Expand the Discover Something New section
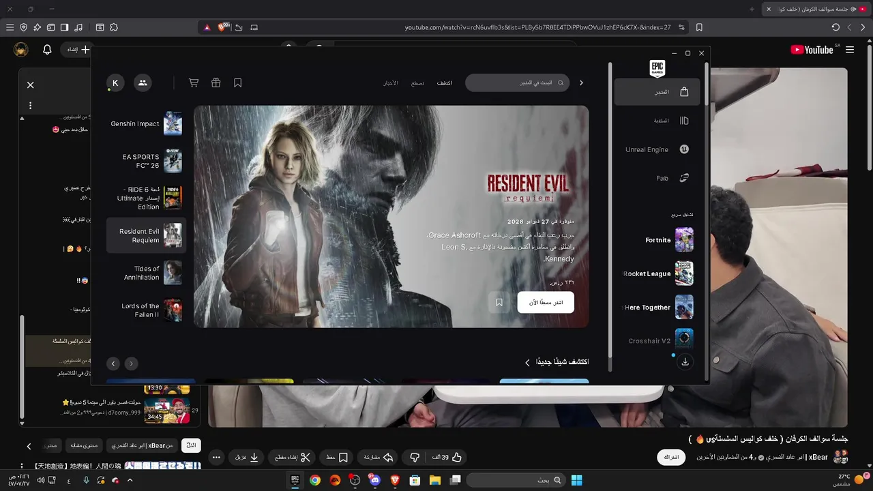 coord(557,362)
